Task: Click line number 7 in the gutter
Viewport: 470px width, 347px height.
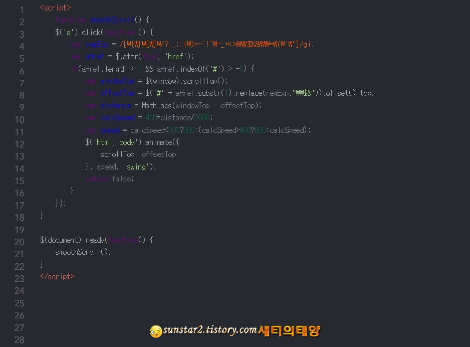Action: click(22, 83)
